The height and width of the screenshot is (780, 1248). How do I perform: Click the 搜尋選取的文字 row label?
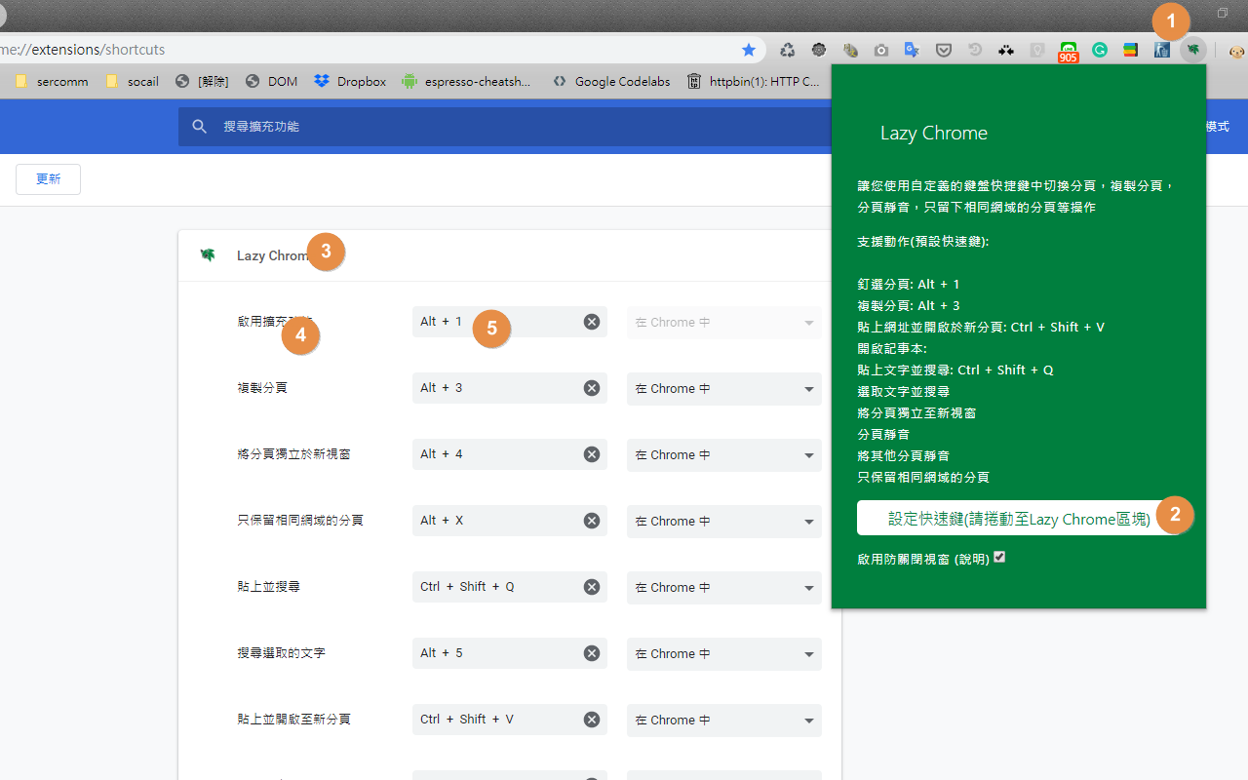coord(281,653)
